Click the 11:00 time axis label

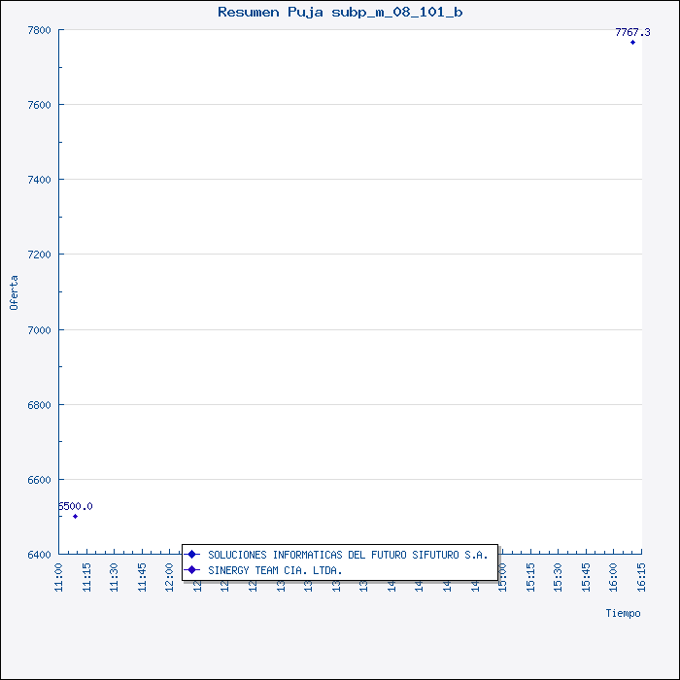(x=59, y=574)
